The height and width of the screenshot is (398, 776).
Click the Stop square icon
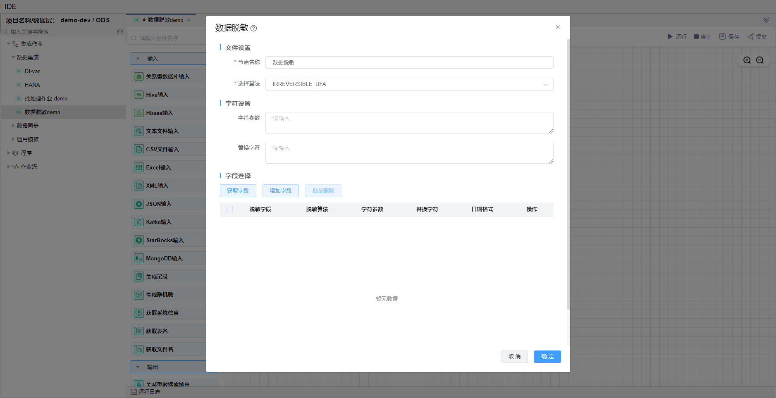click(x=696, y=37)
